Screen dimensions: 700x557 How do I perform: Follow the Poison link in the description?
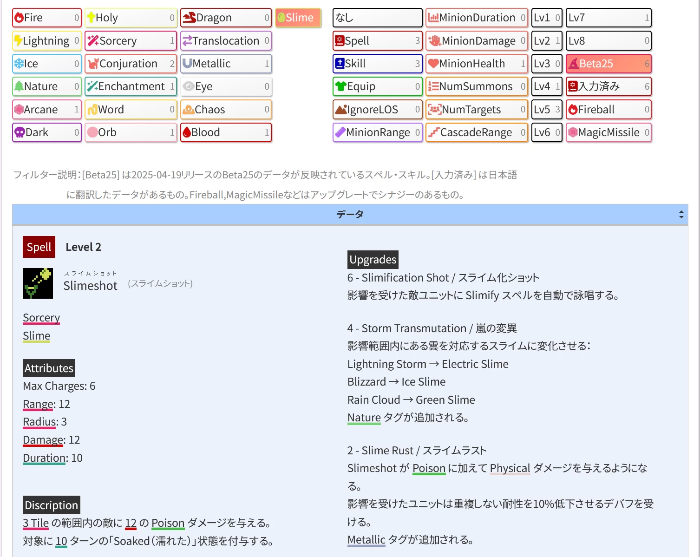pyautogui.click(x=168, y=523)
